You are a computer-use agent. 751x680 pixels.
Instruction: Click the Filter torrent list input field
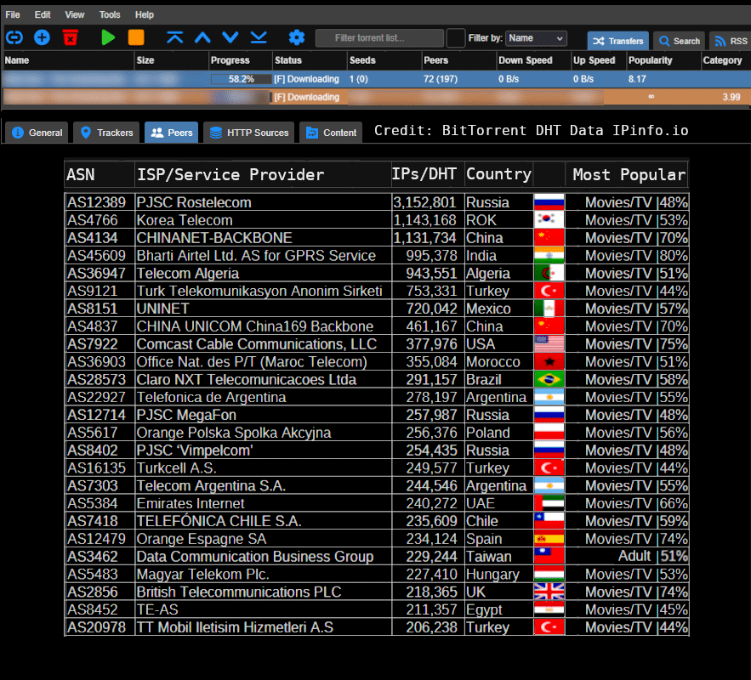tap(379, 38)
